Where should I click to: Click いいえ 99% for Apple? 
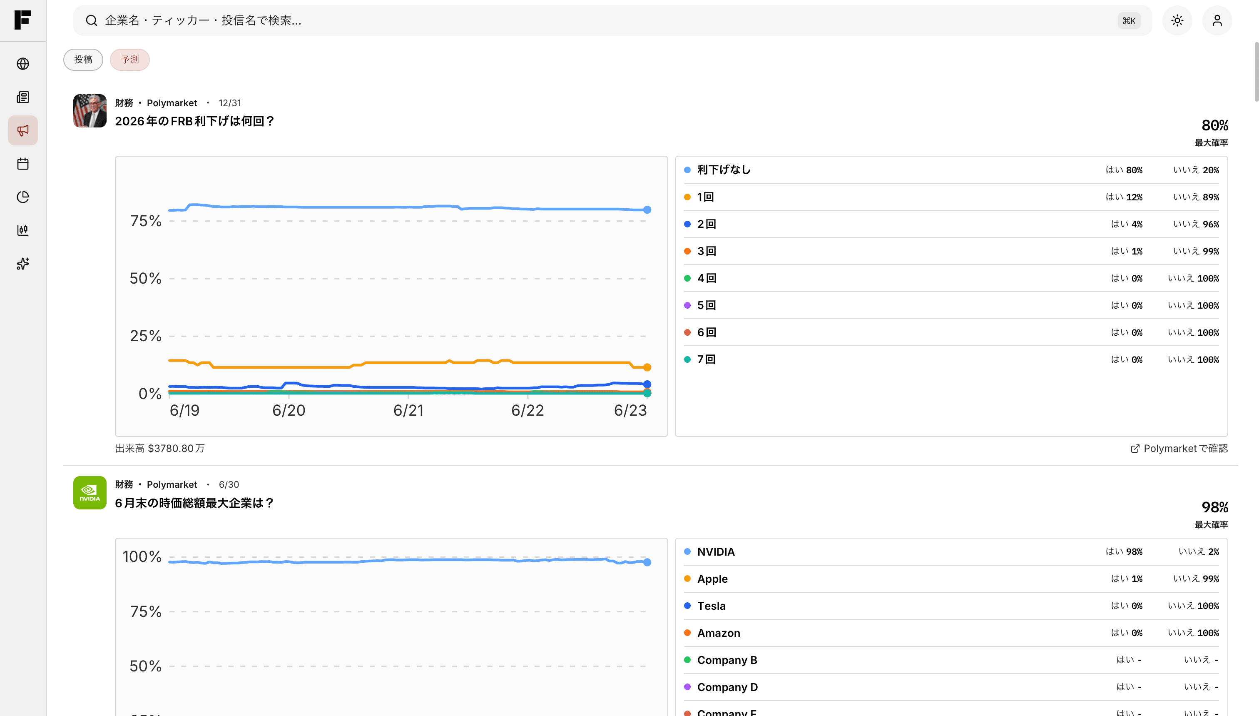[1196, 579]
